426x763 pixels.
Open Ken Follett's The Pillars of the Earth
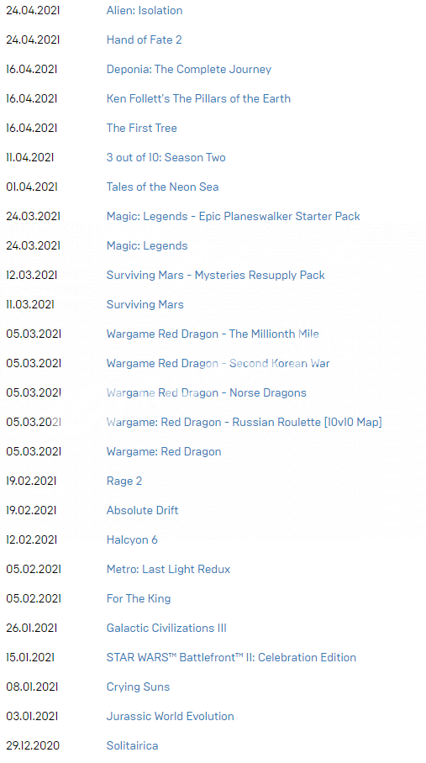[198, 98]
